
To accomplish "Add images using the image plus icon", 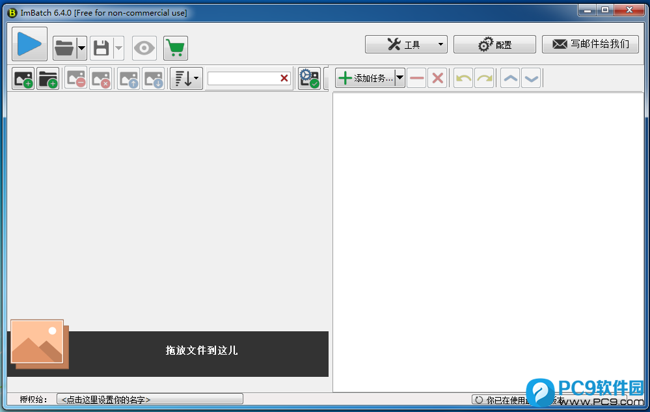I will [23, 78].
